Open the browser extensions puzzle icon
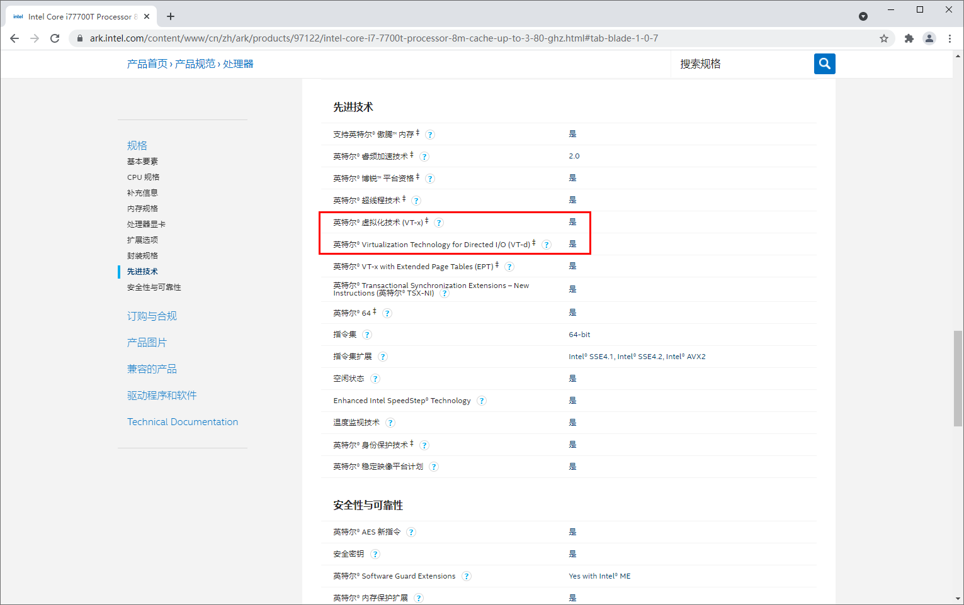The width and height of the screenshot is (964, 605). (909, 38)
